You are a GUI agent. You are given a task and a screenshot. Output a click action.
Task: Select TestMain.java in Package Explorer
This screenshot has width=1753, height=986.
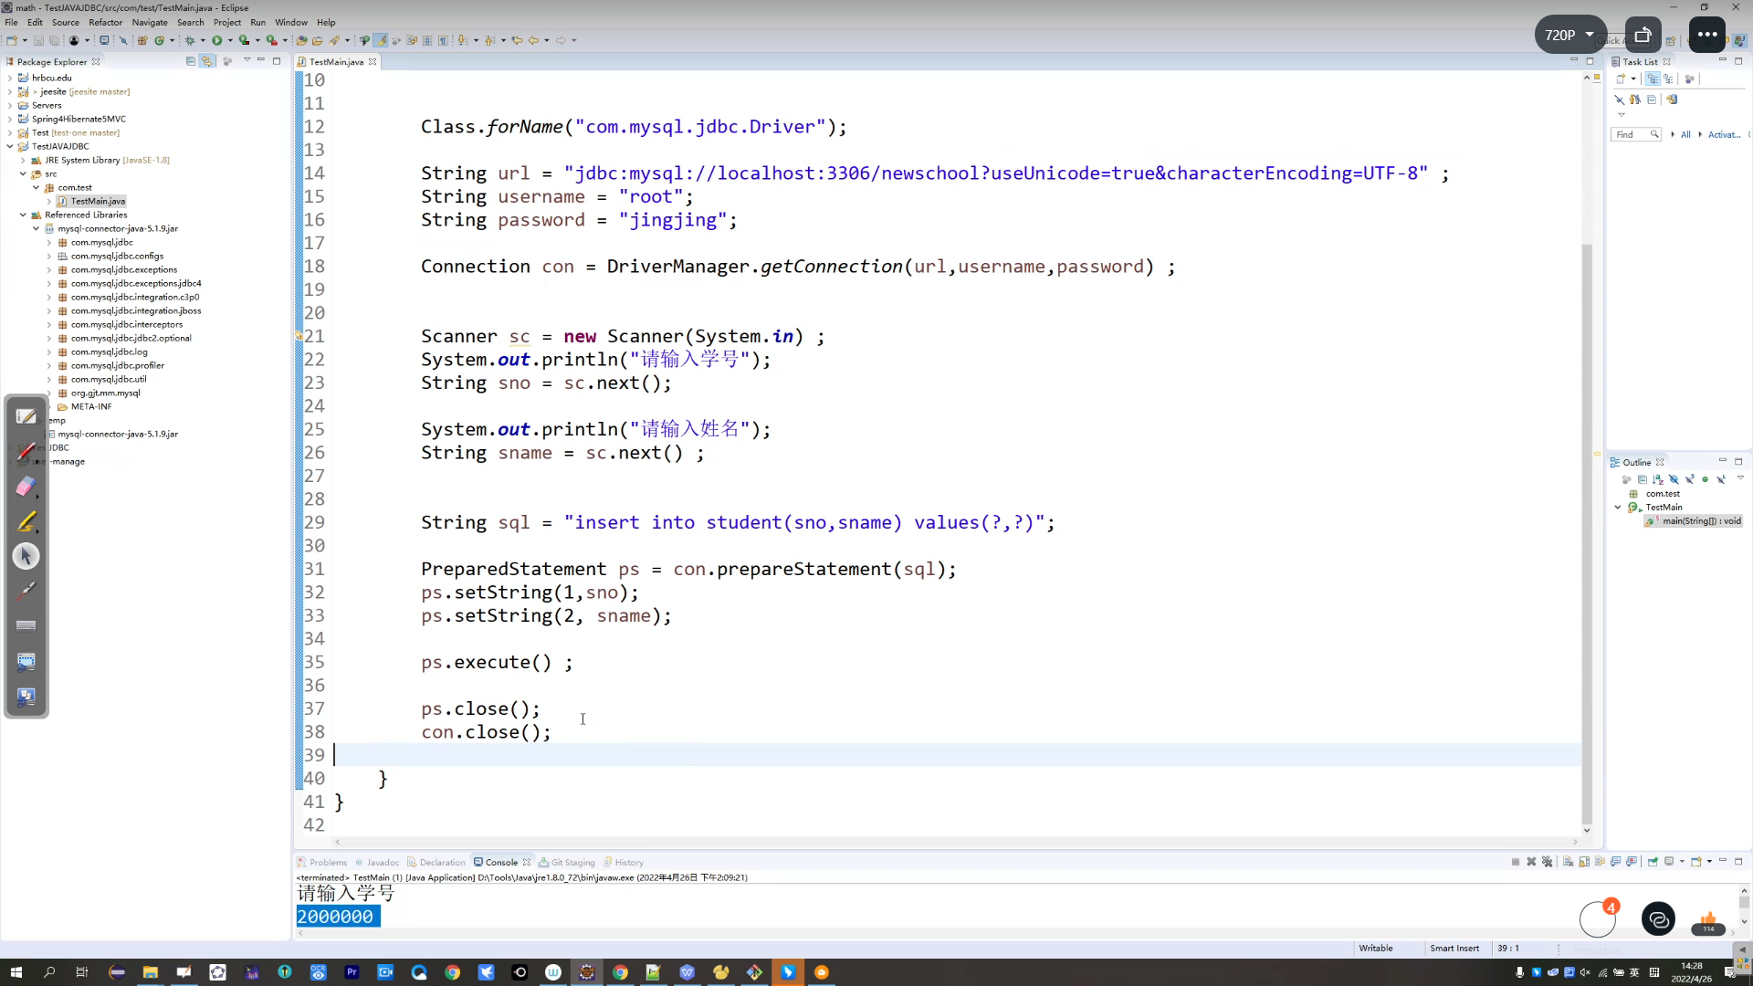[90, 201]
